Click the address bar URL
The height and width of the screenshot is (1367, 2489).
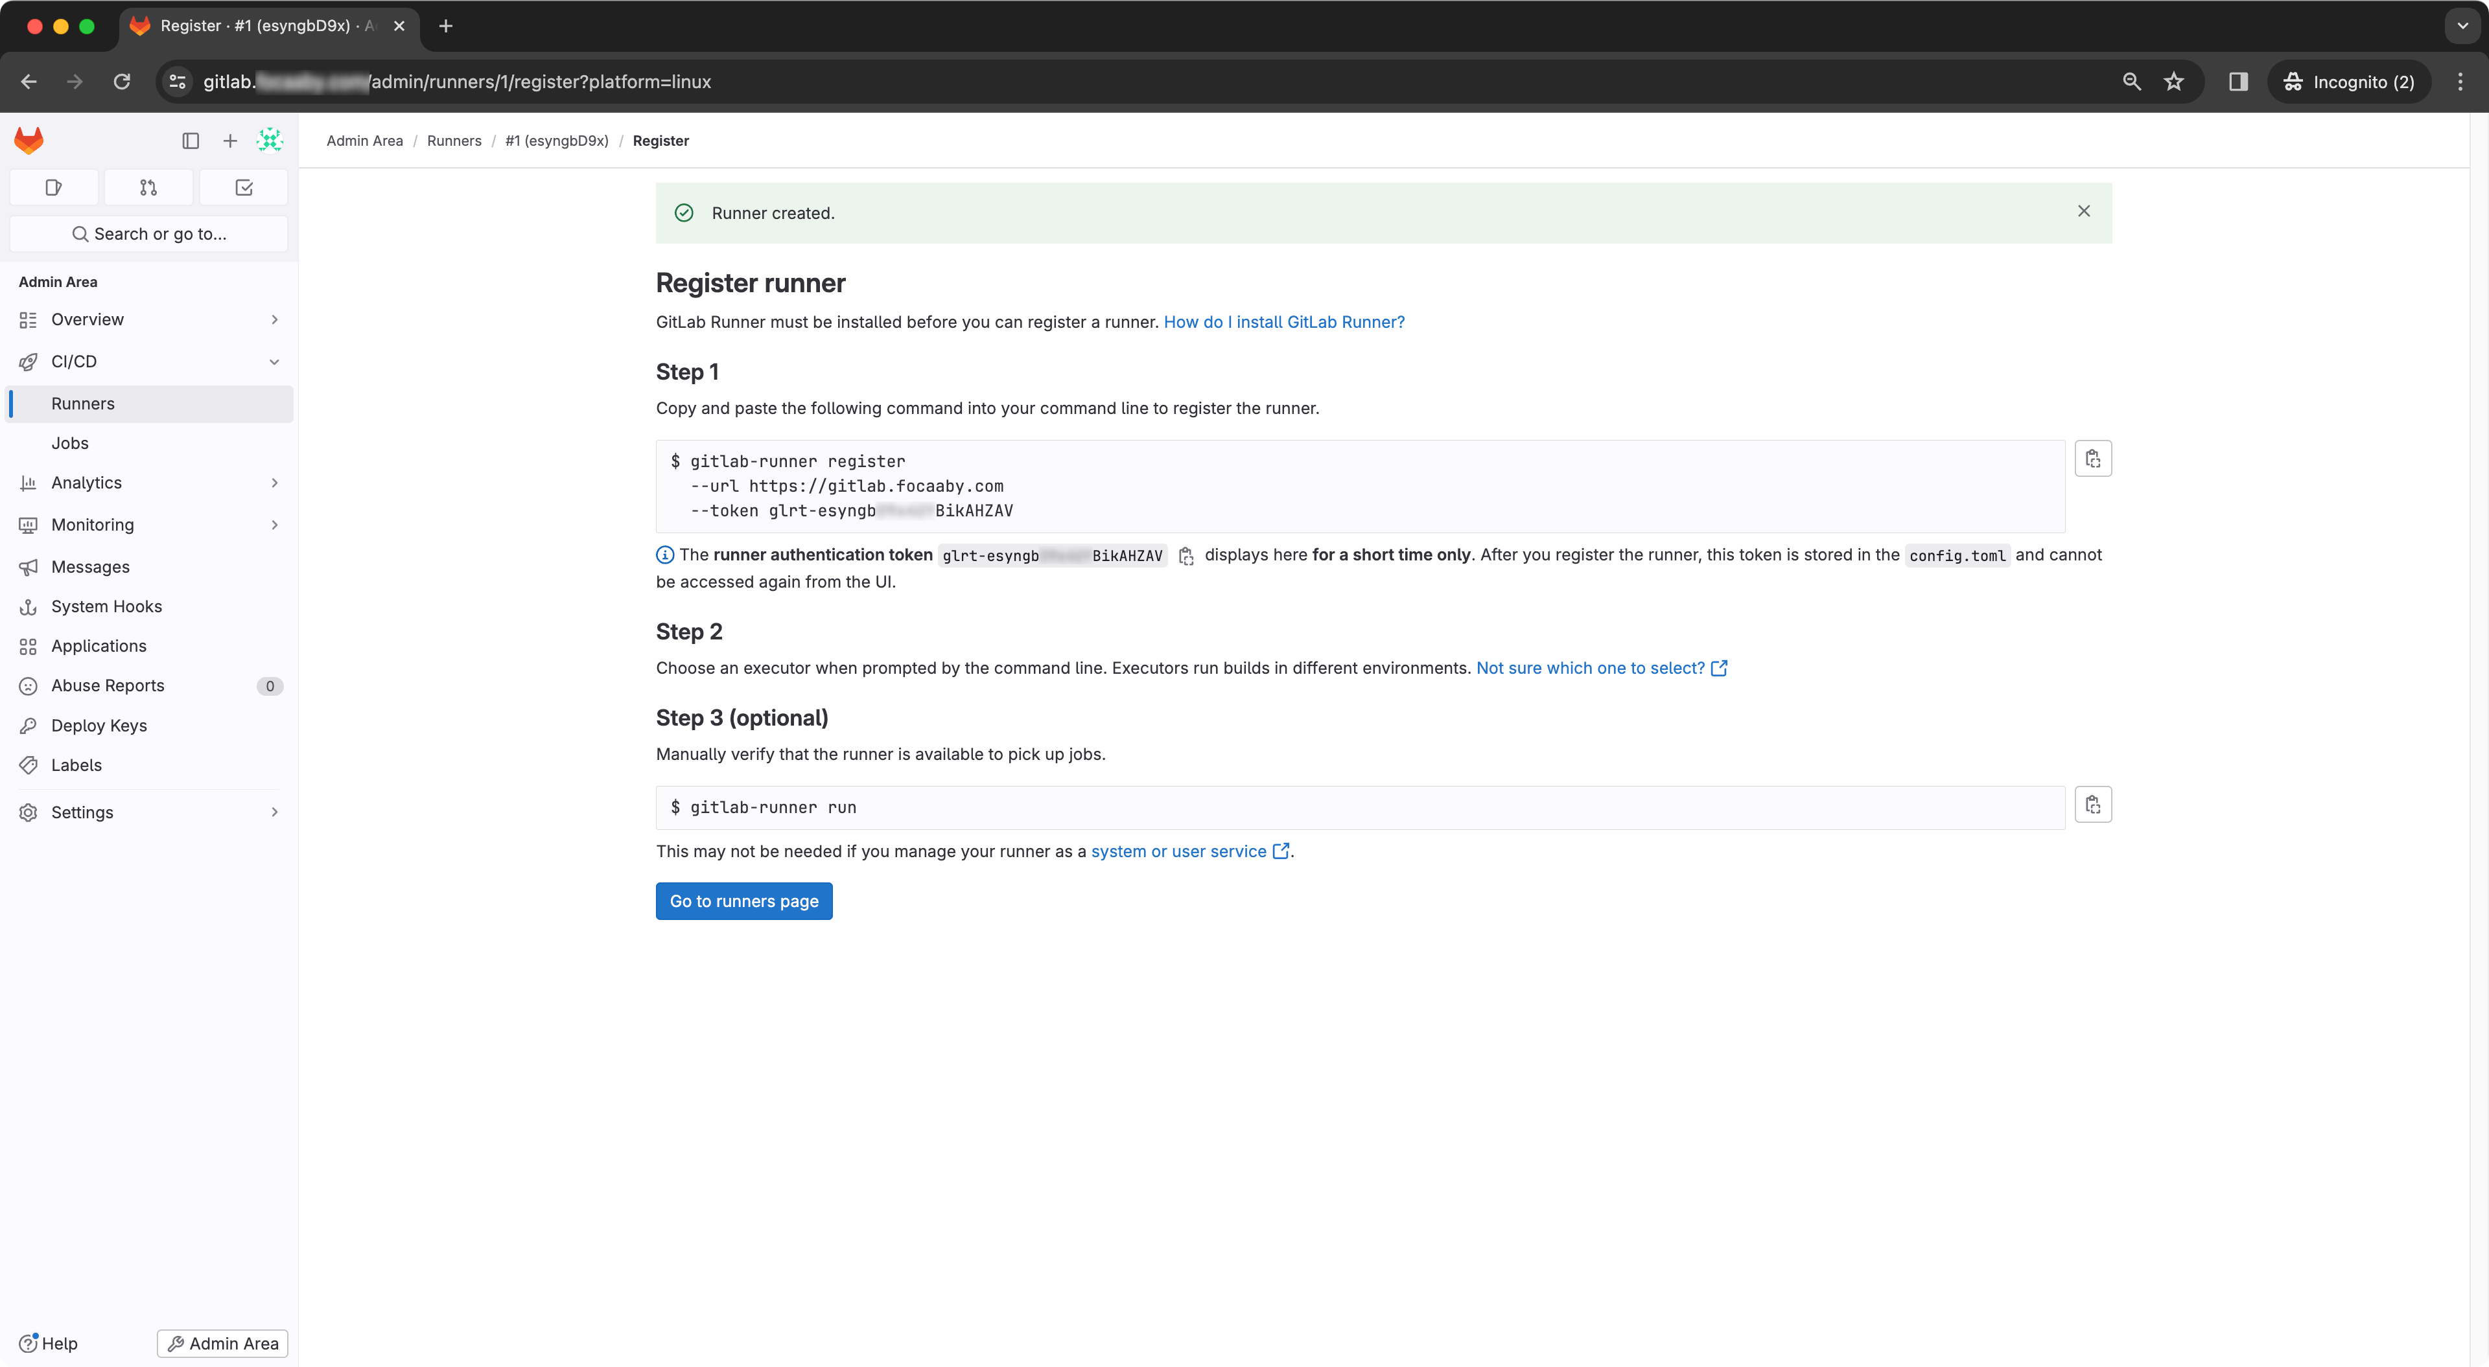[457, 82]
